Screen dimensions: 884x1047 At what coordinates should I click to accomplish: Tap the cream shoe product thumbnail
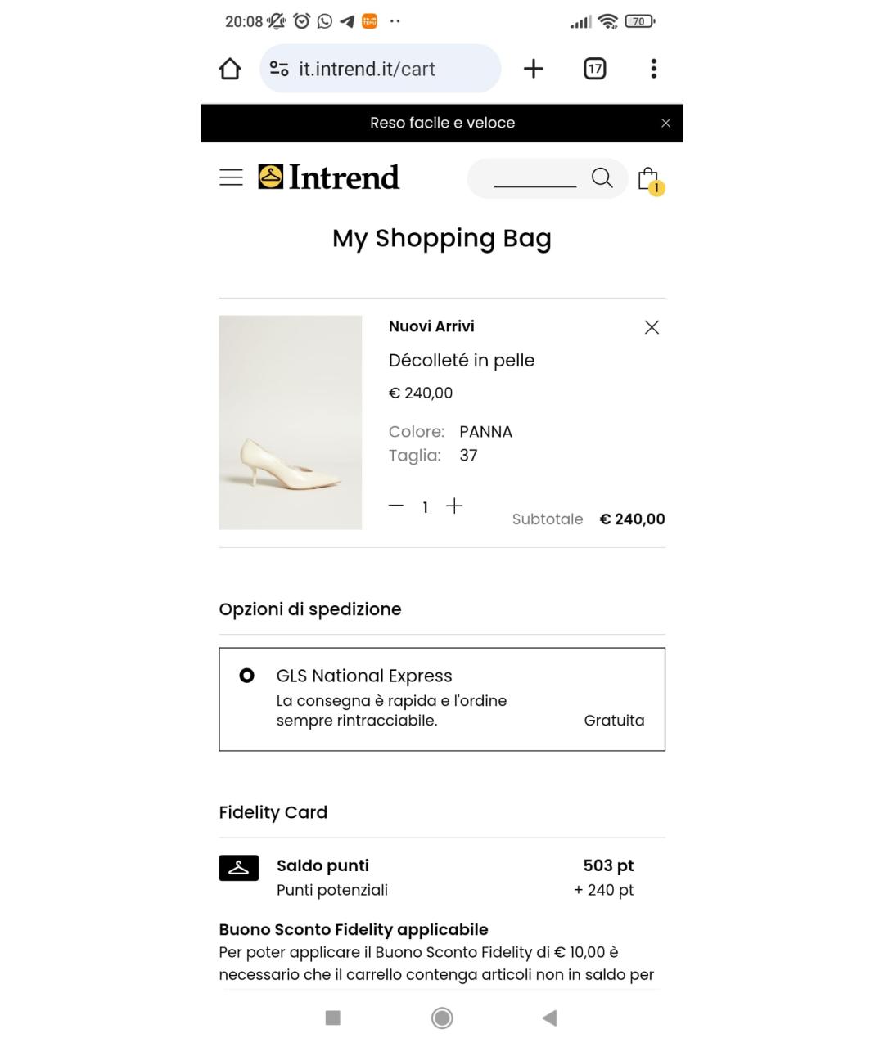290,422
